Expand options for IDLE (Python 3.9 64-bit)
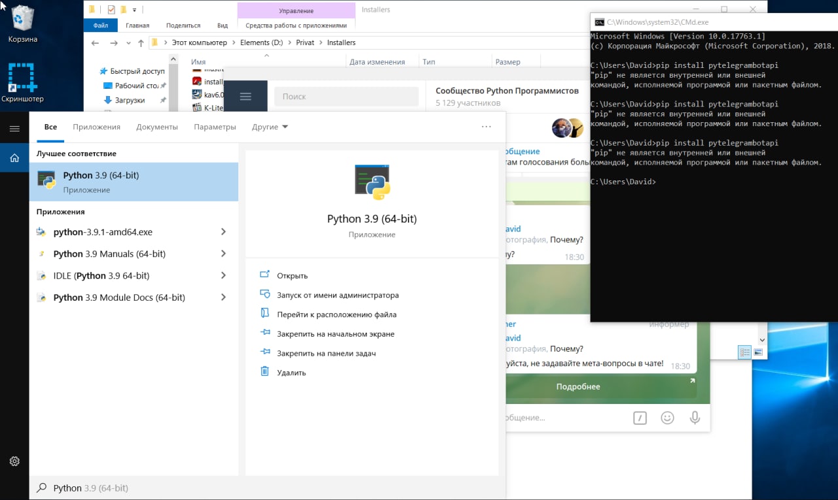 pyautogui.click(x=223, y=275)
